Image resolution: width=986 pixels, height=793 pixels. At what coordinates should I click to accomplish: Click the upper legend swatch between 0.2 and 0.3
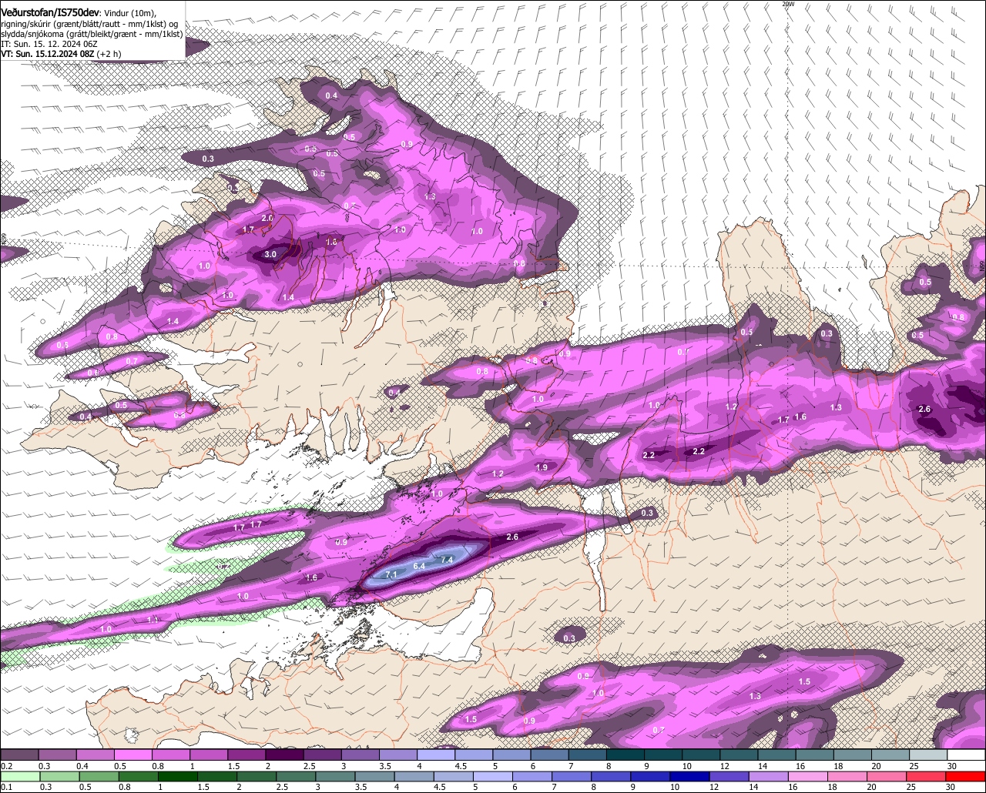[x=19, y=755]
